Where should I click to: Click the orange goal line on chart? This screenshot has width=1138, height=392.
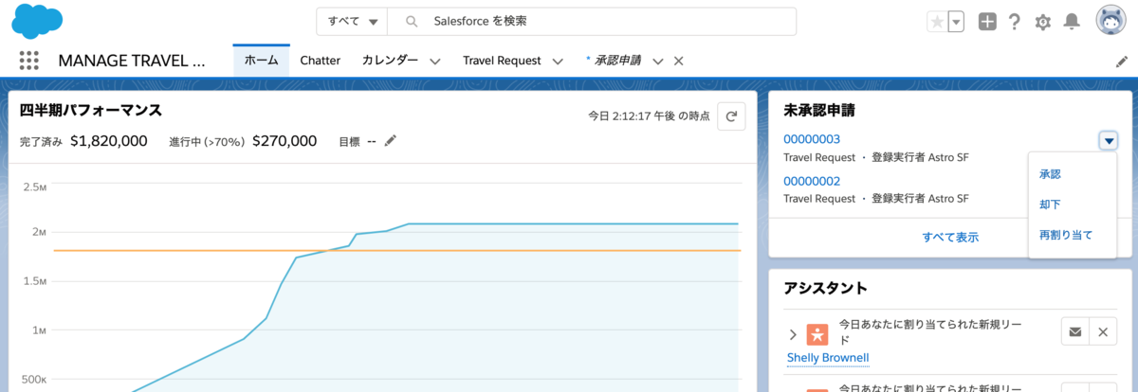click(x=398, y=250)
